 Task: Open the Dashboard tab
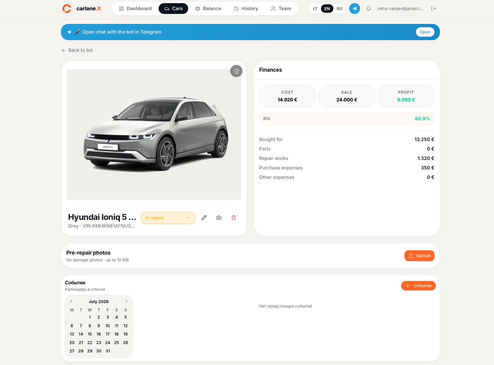click(x=135, y=8)
